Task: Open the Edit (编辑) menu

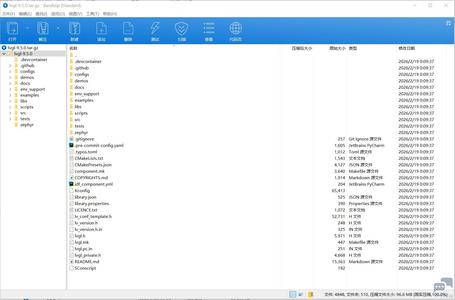Action: tap(25, 14)
